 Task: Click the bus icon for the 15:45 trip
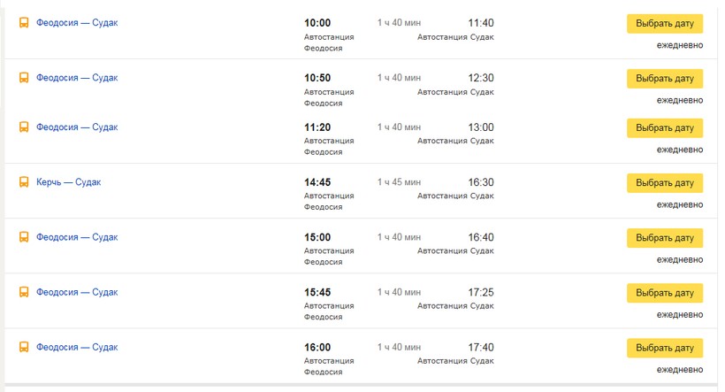pyautogui.click(x=24, y=292)
